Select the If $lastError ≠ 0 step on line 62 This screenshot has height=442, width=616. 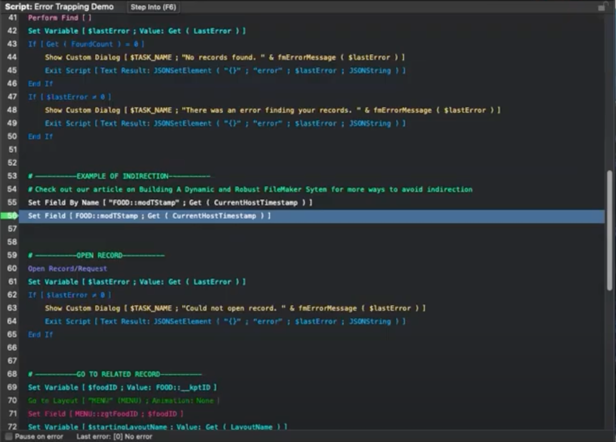click(312, 295)
